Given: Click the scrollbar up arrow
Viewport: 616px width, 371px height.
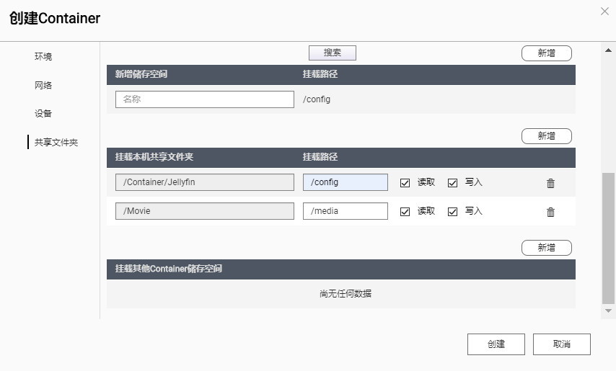Looking at the screenshot, I should 608,50.
